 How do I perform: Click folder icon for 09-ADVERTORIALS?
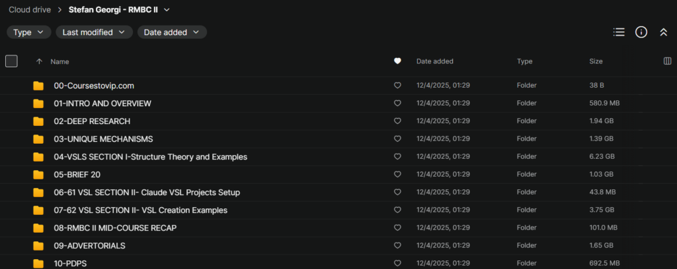click(x=38, y=246)
